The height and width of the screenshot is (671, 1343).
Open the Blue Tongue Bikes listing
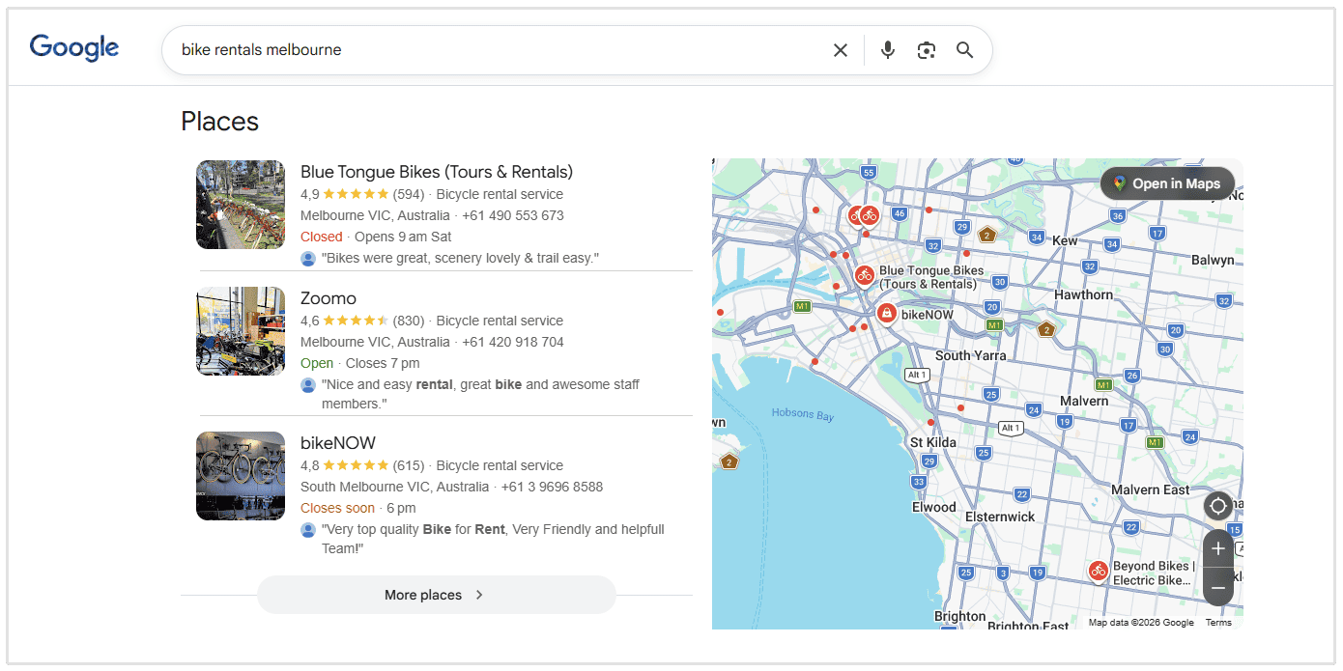pyautogui.click(x=436, y=171)
